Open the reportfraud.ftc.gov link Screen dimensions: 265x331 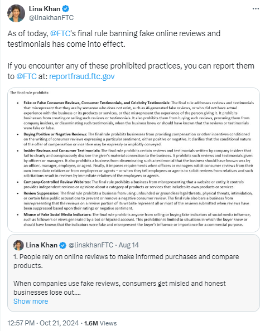pos(82,76)
